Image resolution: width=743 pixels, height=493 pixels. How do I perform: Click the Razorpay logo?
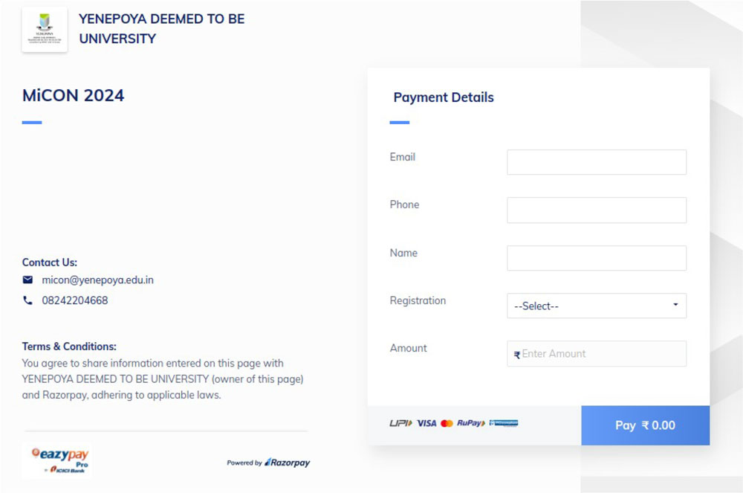coord(288,463)
